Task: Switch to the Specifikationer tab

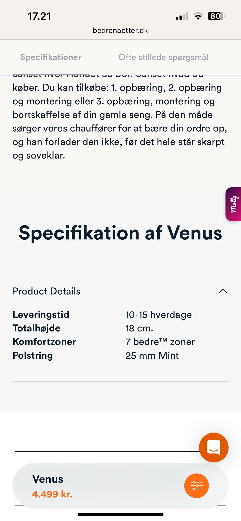Action: pyautogui.click(x=51, y=57)
